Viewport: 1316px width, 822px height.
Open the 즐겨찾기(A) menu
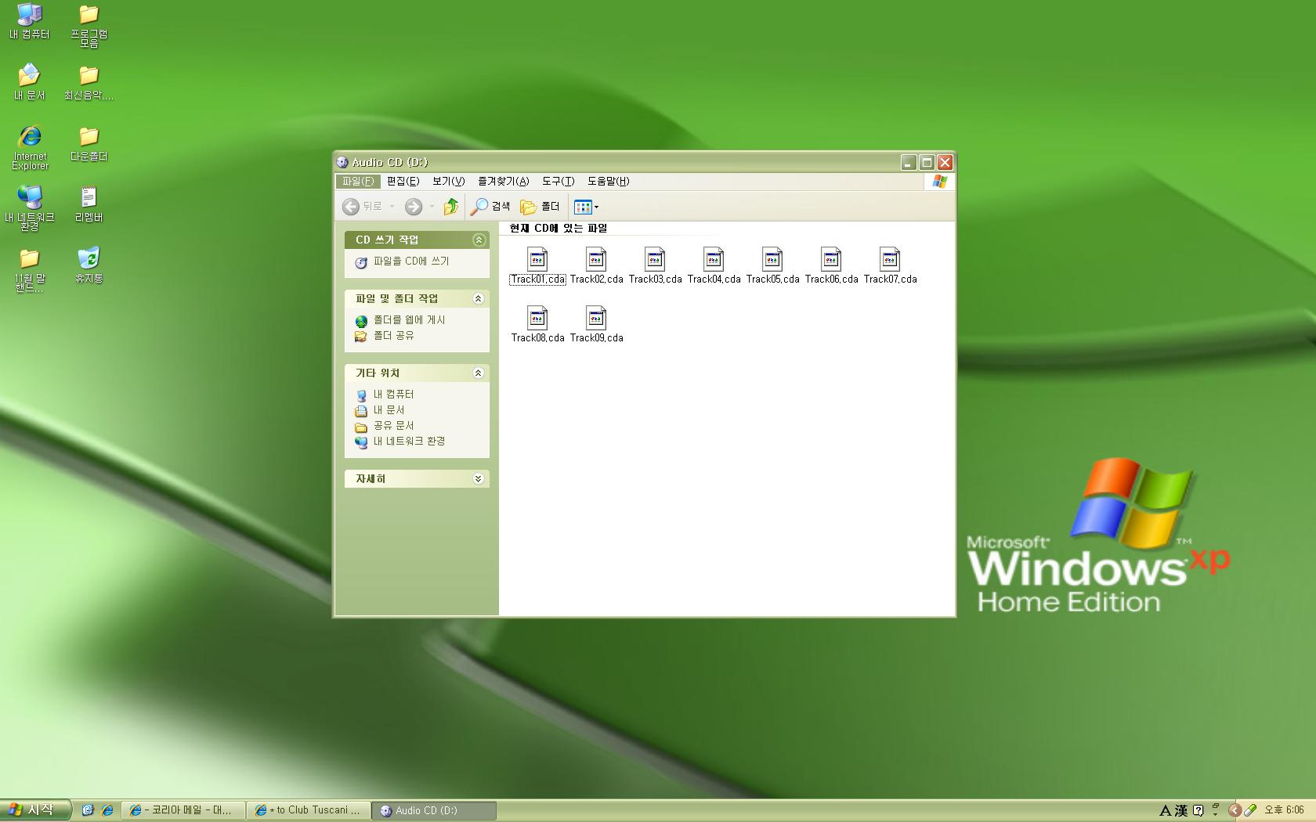(504, 181)
